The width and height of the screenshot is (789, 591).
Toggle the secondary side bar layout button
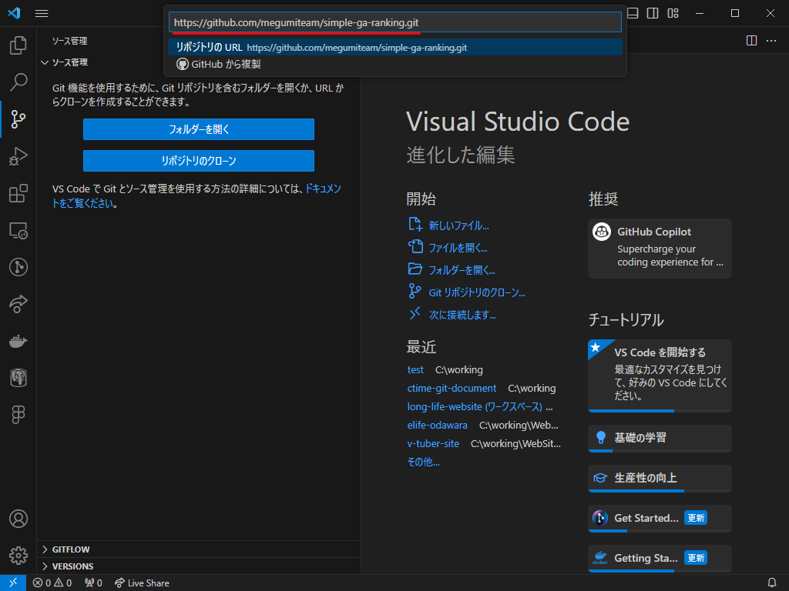click(653, 14)
